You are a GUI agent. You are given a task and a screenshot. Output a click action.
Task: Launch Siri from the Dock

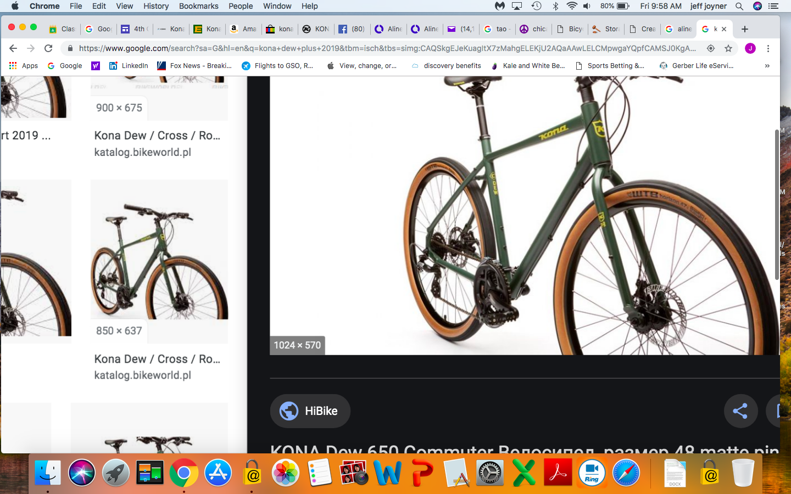pyautogui.click(x=82, y=473)
